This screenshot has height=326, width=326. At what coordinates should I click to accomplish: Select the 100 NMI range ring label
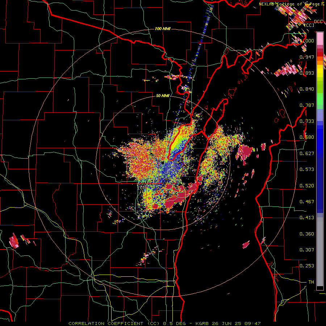[x=163, y=29]
